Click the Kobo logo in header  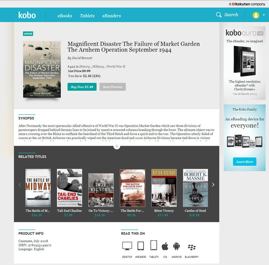click(x=27, y=15)
